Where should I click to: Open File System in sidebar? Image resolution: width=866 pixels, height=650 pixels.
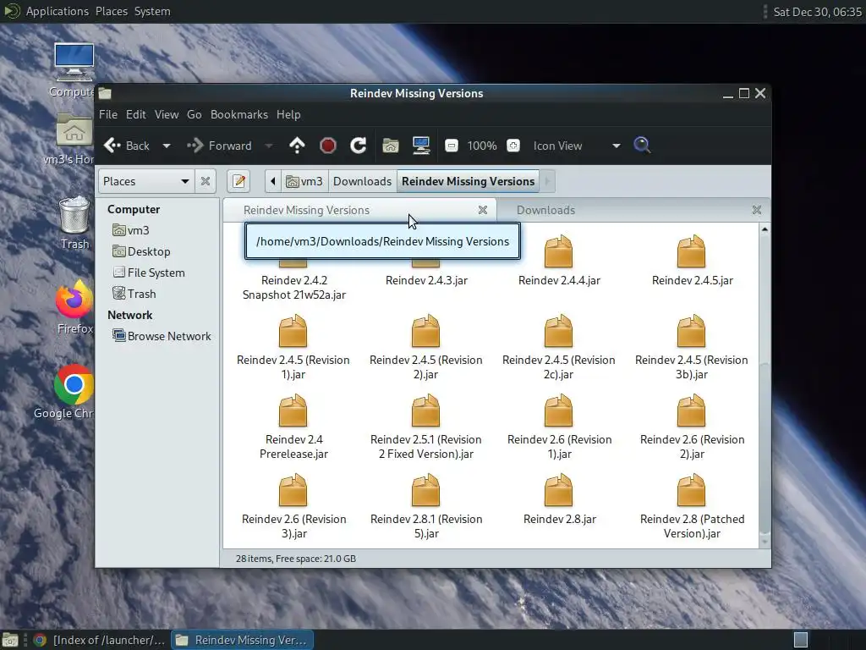[x=149, y=273]
